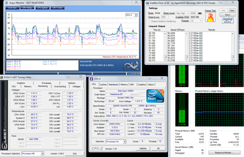Select the Graphics tab in CPU-Z
Screen dimensions: 244x157
[142, 84]
